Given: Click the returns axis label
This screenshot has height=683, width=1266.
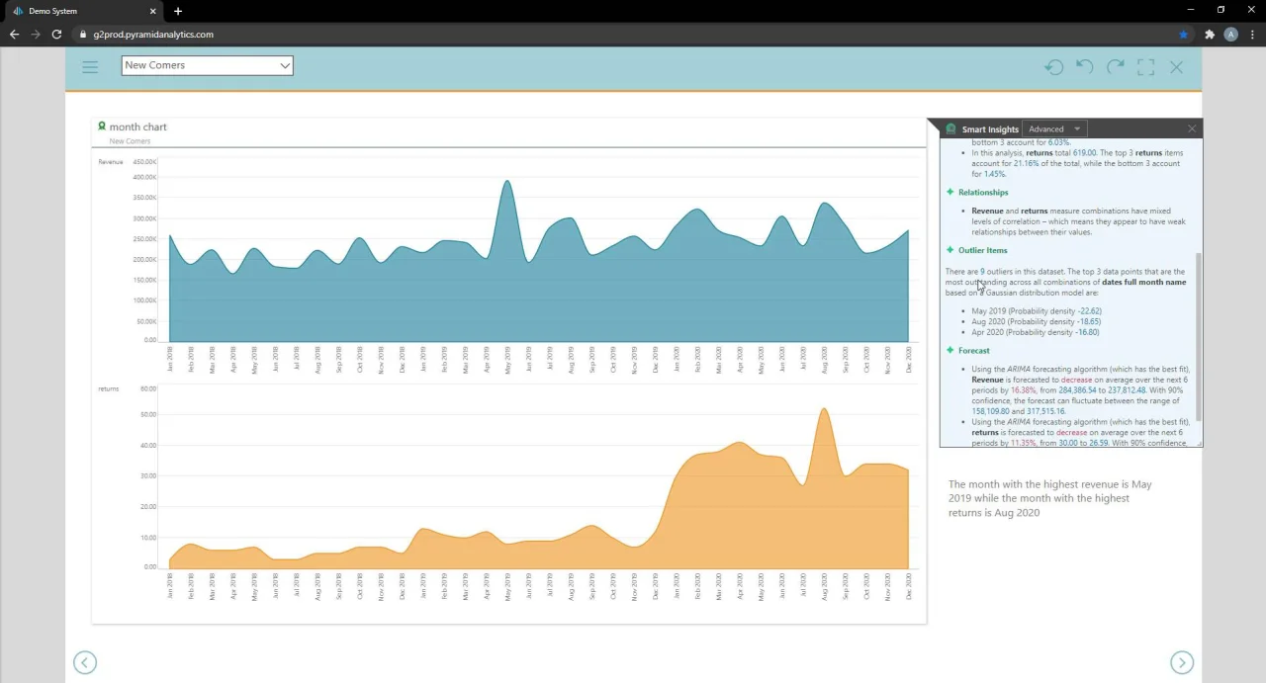Looking at the screenshot, I should click(x=109, y=388).
